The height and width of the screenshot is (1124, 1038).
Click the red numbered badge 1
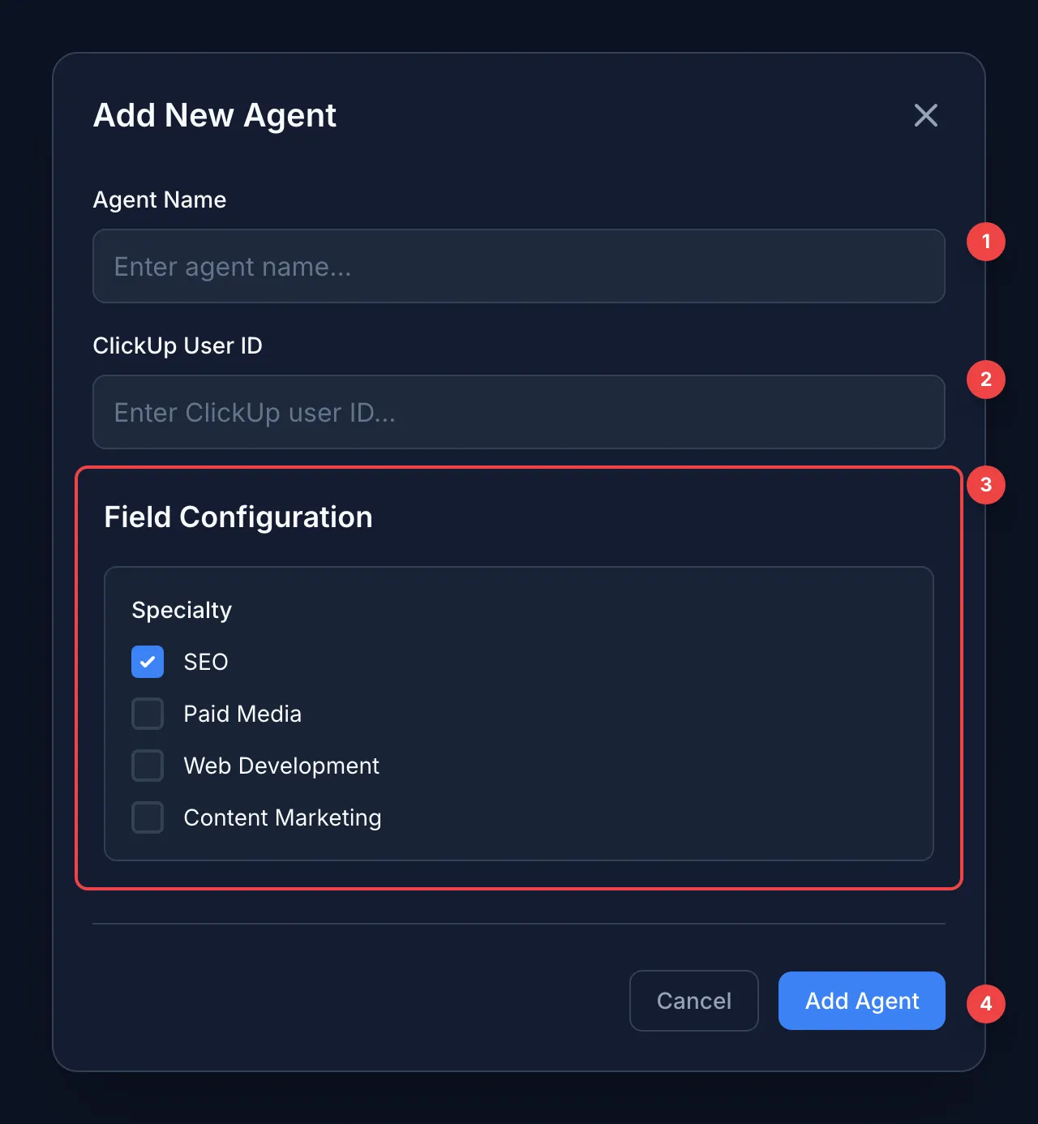985,241
